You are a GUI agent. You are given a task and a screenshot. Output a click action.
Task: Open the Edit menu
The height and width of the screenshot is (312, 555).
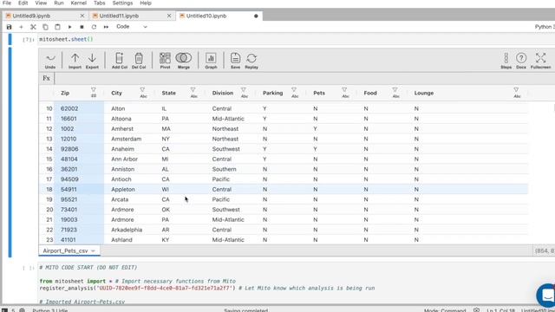23,3
